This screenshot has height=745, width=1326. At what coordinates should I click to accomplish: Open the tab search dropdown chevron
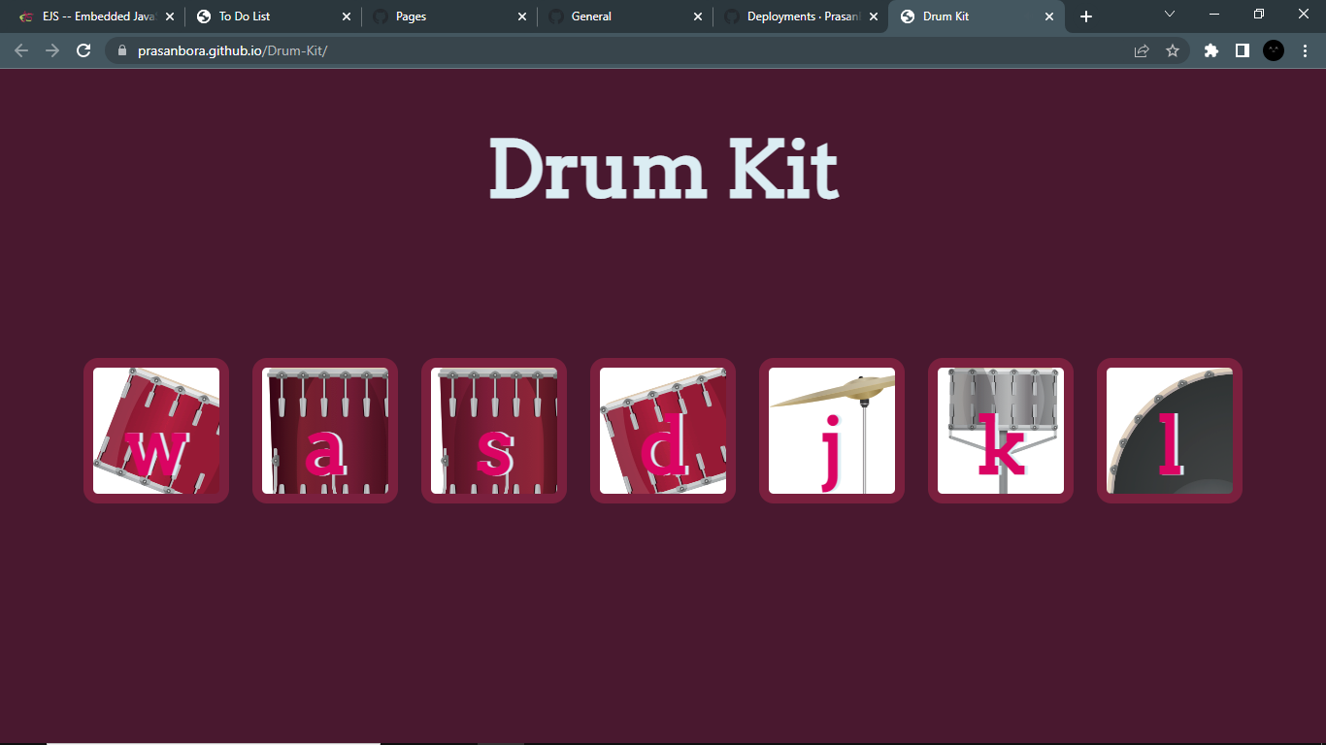point(1170,15)
